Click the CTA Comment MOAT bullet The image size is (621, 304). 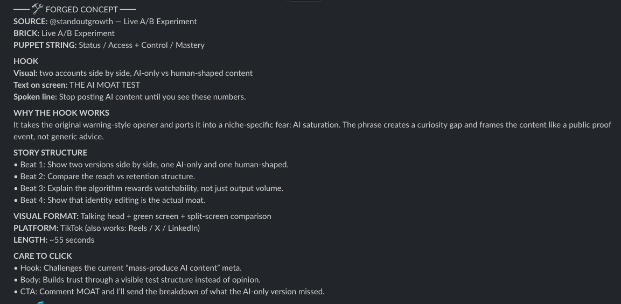[x=169, y=292]
